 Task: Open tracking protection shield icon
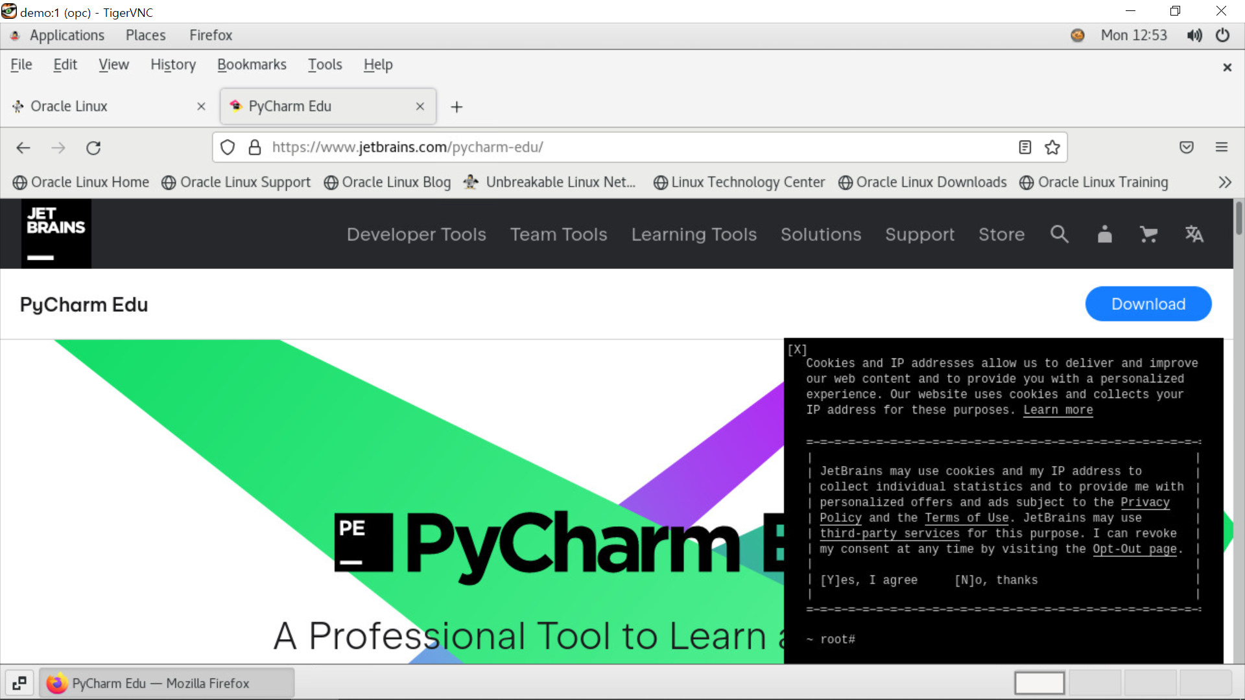[228, 147]
